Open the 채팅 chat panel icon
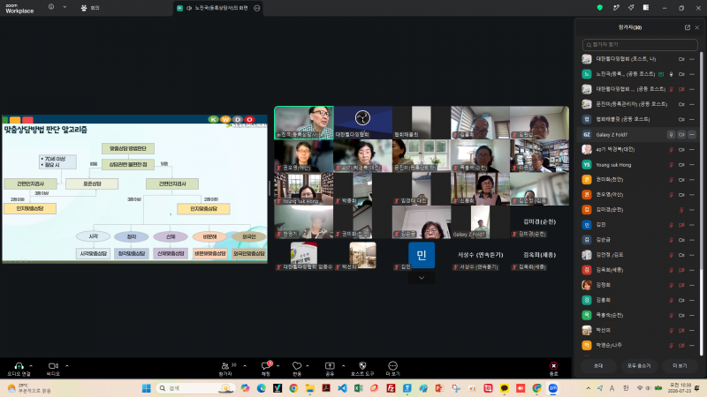 pyautogui.click(x=266, y=366)
